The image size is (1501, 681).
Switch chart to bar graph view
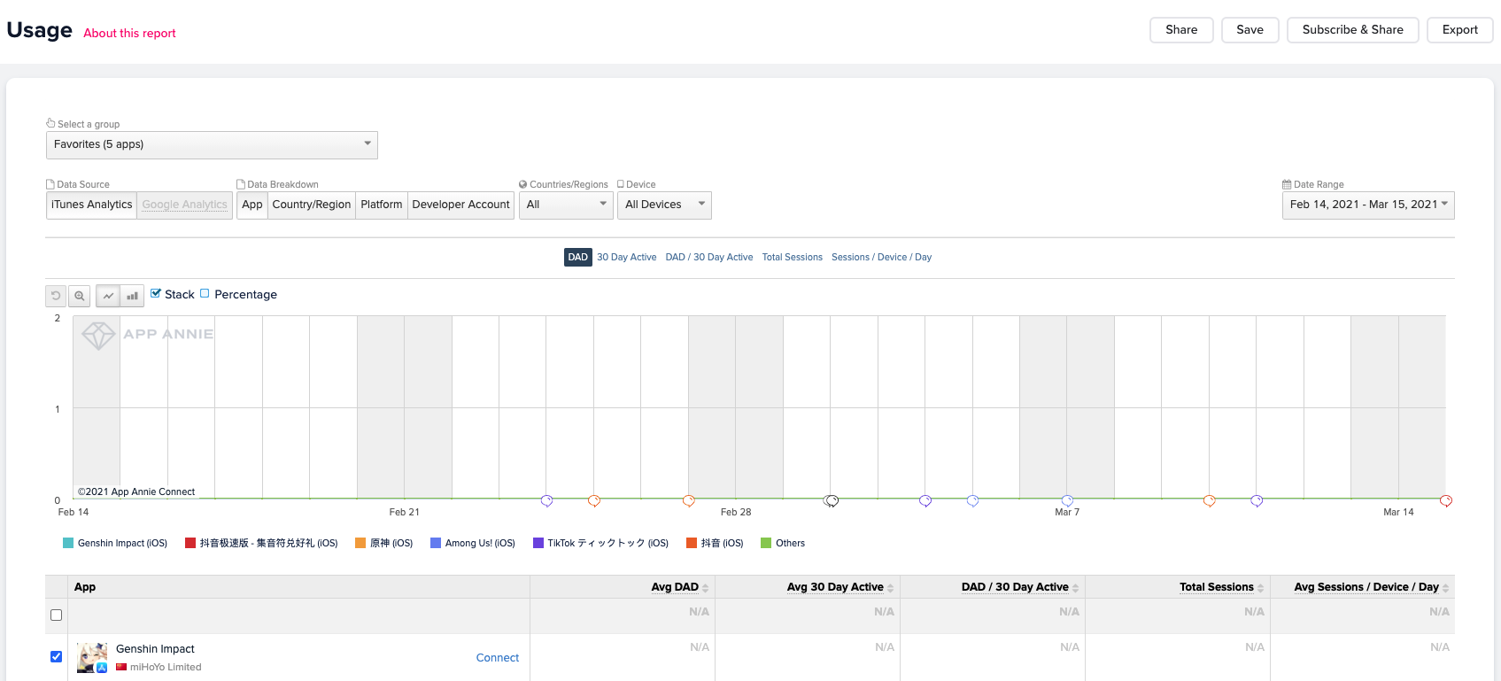pos(132,296)
